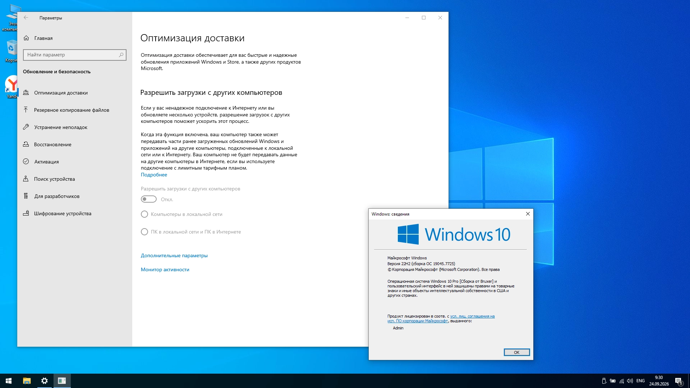Open Шифрование устройства lock icon
690x388 pixels.
point(26,213)
